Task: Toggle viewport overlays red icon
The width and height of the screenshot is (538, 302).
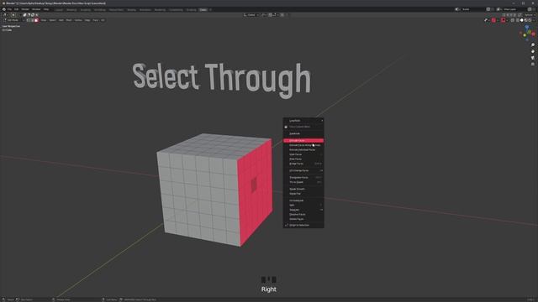Action: (503, 20)
